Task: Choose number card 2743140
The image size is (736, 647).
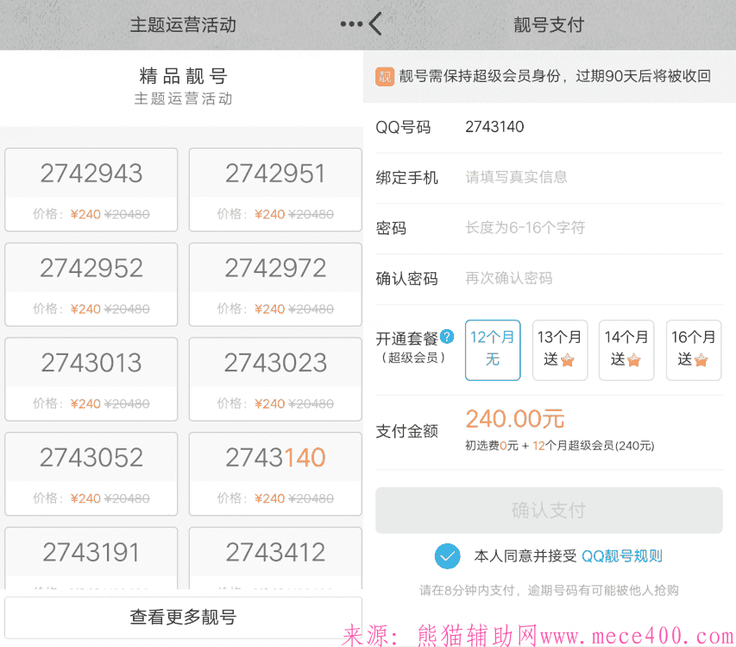Action: [275, 473]
